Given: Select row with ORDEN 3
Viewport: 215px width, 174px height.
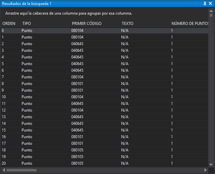Looking at the screenshot, I should pyautogui.click(x=105, y=50).
